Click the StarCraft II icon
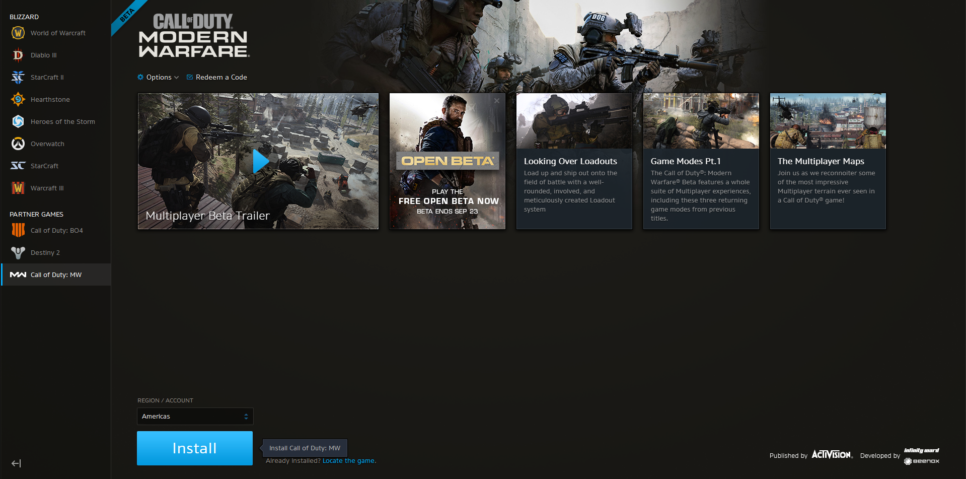Screen dimensions: 966x479 tap(18, 77)
